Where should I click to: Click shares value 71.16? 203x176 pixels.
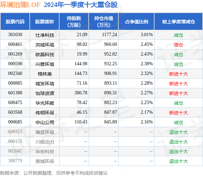point(82,83)
